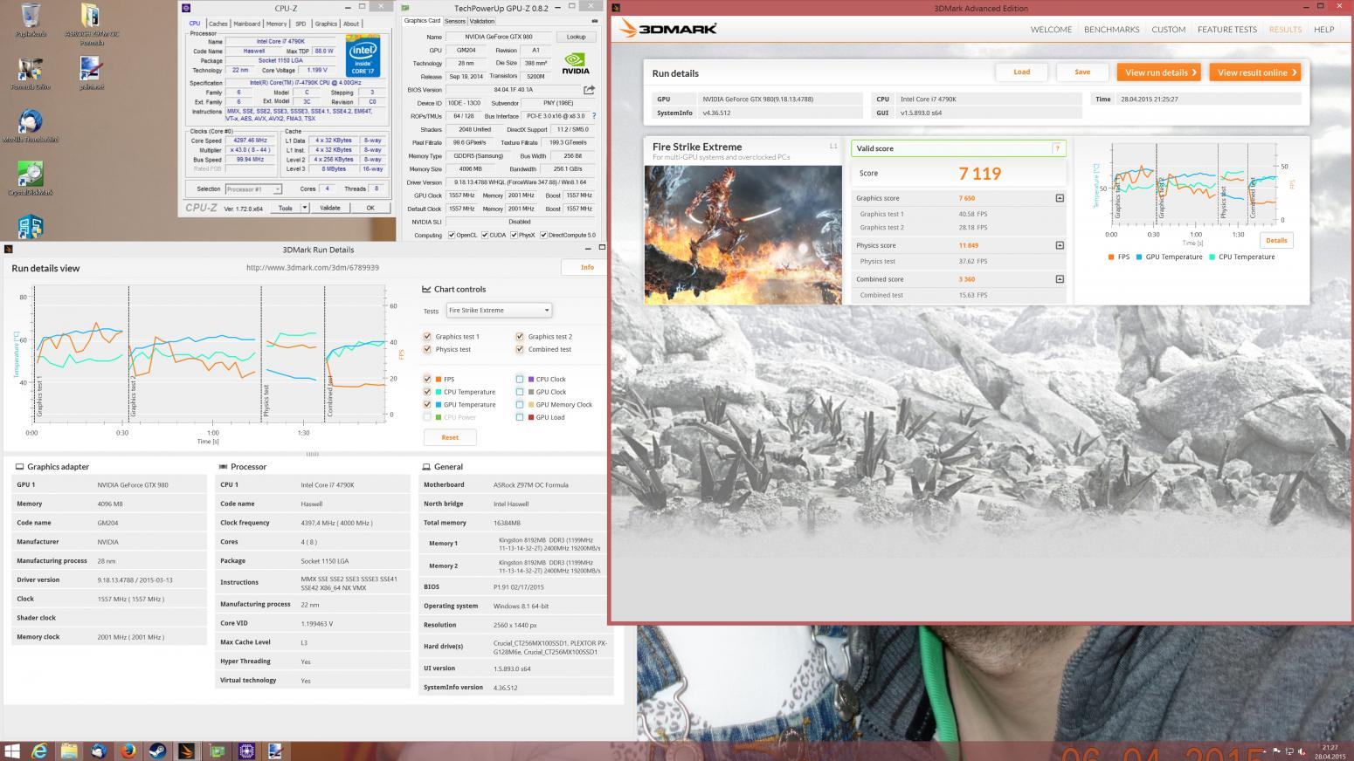
Task: Show hidden tray icons arrow
Action: pyautogui.click(x=1266, y=751)
